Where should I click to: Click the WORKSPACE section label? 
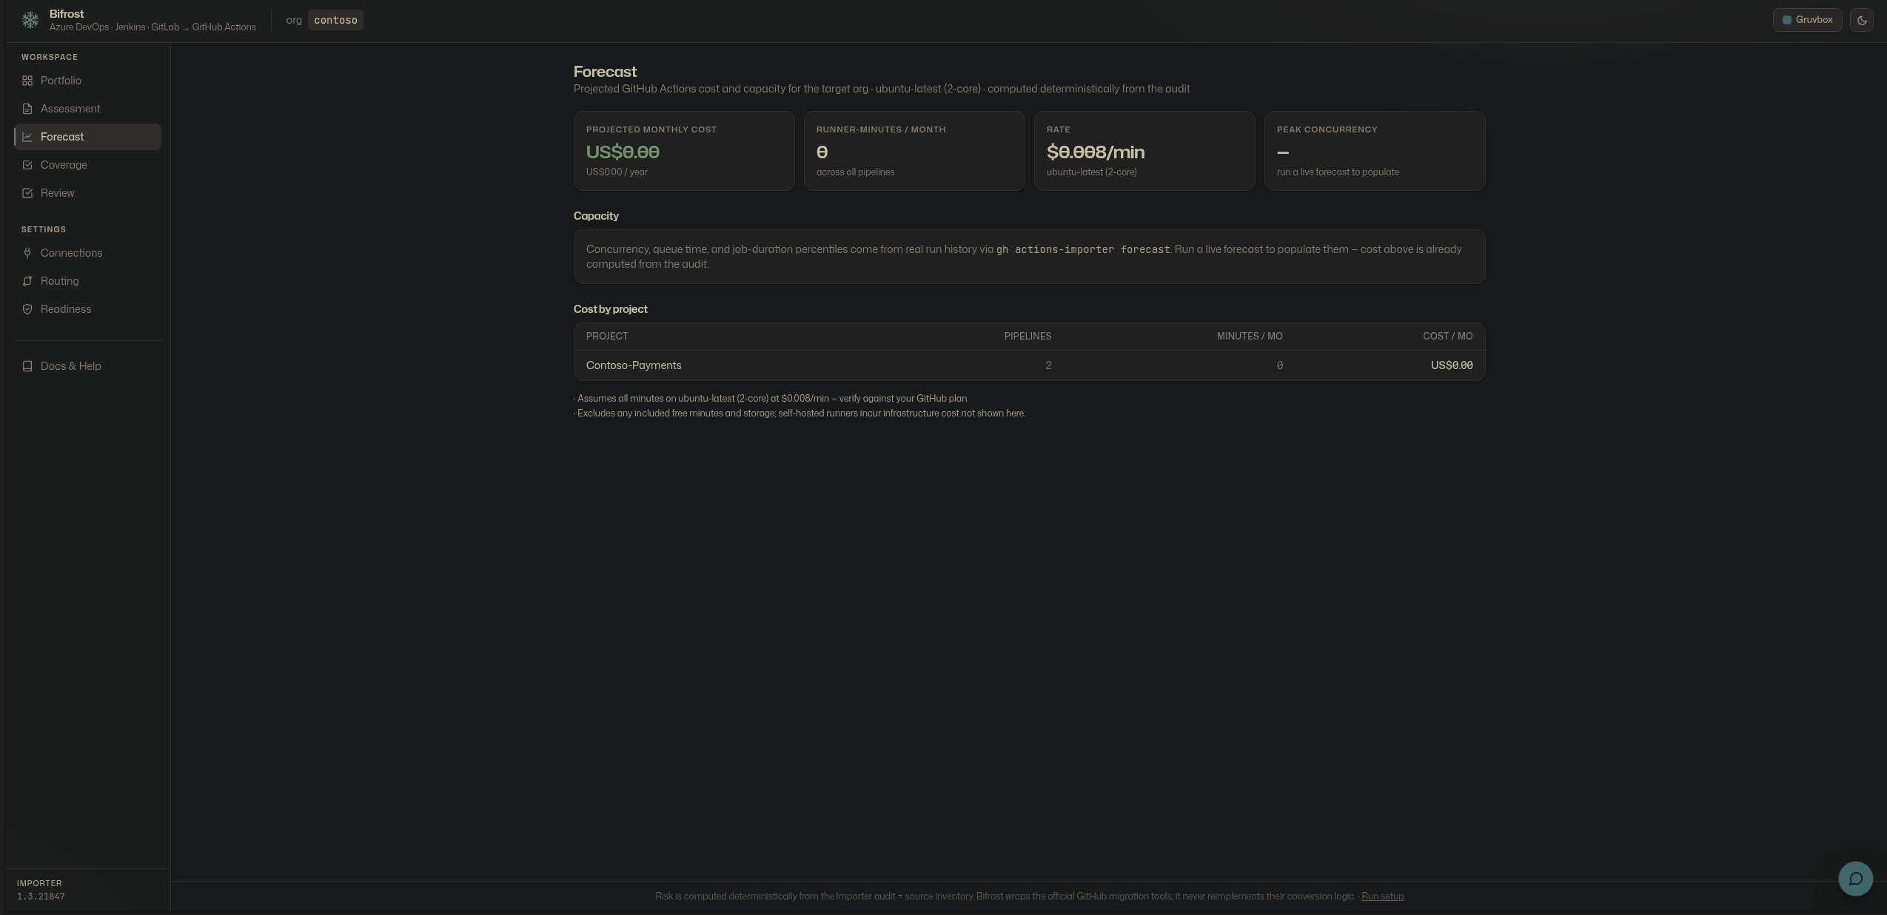pos(50,57)
